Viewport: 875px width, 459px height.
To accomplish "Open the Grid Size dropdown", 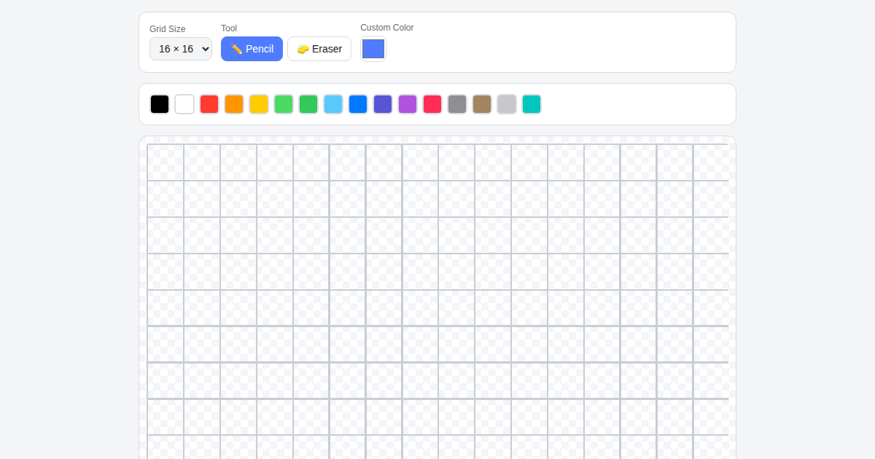I will 181,49.
